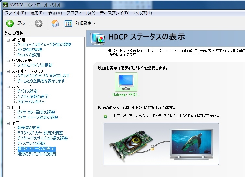This screenshot has width=245, height=177.
Task: Click the grey Forward arrow icon
Action: [x=39, y=23]
